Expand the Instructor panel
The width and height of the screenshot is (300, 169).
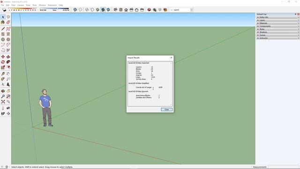(278, 38)
